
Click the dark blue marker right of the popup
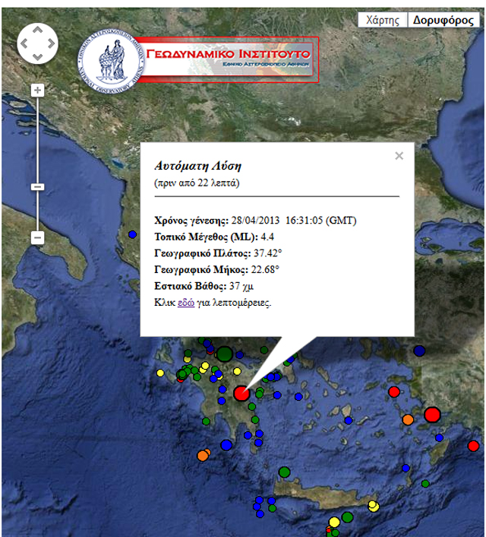coord(419,351)
